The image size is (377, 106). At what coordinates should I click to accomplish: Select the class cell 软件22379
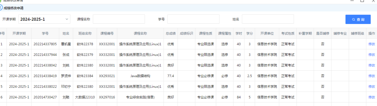click(x=85, y=55)
